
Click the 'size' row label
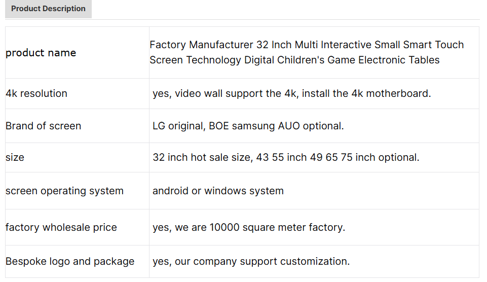[x=15, y=157]
